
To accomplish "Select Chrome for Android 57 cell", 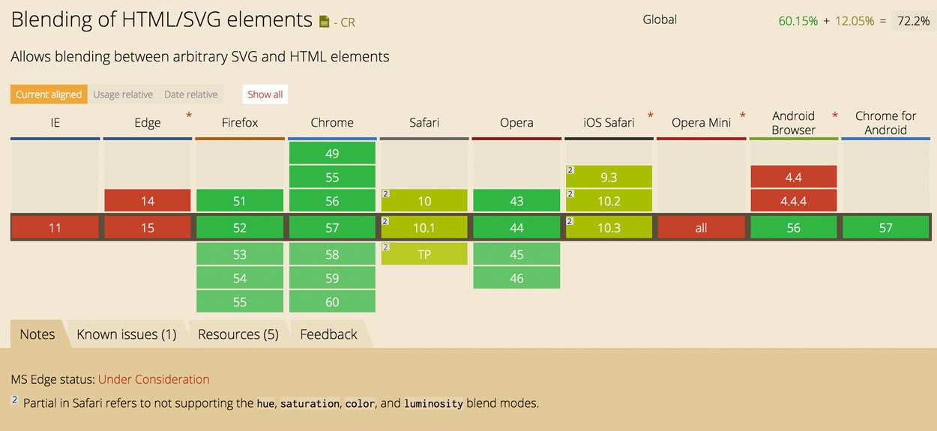I will point(886,228).
